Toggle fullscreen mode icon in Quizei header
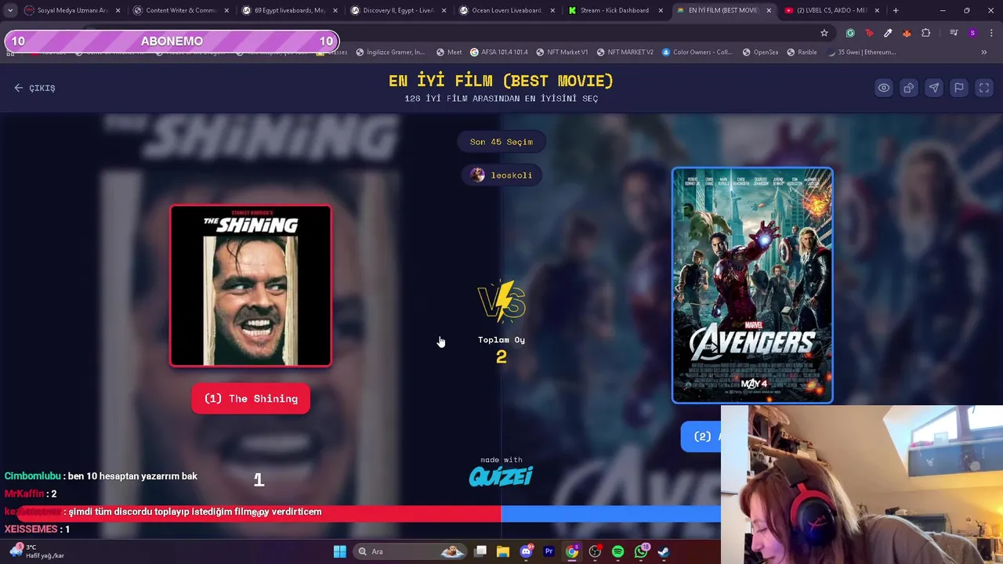The image size is (1003, 564). [x=984, y=88]
